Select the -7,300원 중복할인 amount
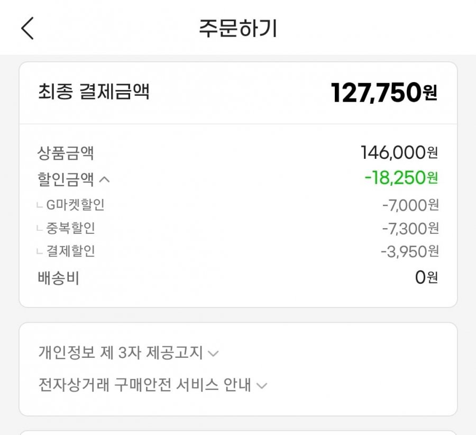 click(x=410, y=229)
